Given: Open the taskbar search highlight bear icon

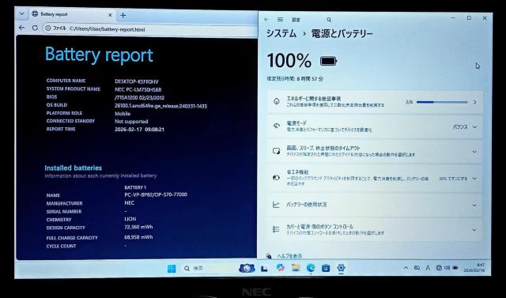Looking at the screenshot, I should click(x=247, y=268).
